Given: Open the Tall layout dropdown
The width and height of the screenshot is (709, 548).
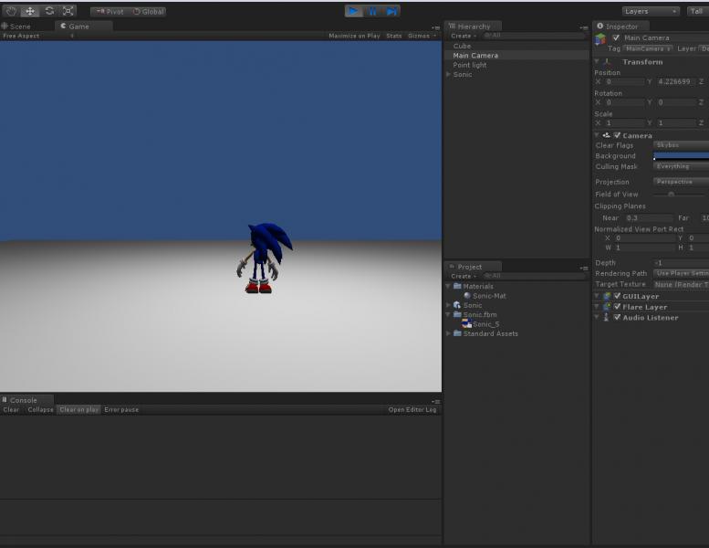Looking at the screenshot, I should point(698,11).
